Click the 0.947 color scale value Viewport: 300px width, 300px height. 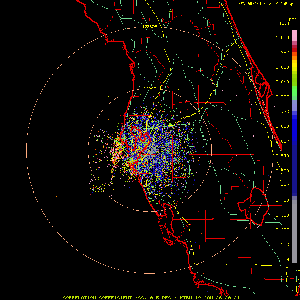point(282,52)
